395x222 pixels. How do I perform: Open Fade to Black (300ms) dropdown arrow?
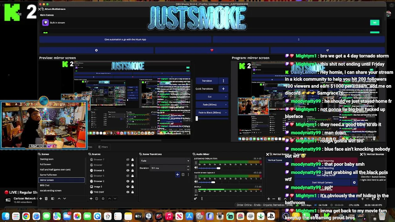(226, 113)
